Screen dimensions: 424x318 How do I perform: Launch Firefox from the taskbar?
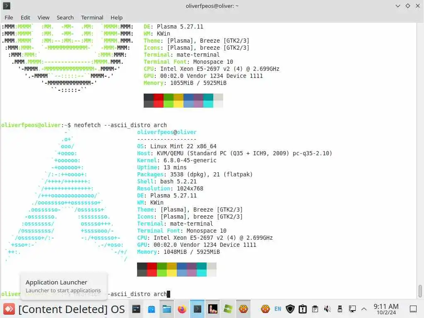[x=182, y=309]
